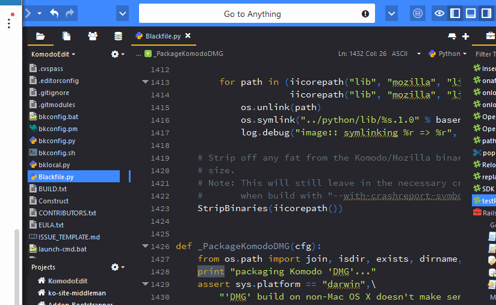Select ko-site-middleman project
496x305 pixels.
(x=72, y=293)
